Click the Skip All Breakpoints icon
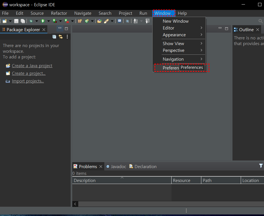Image resolution: width=264 pixels, height=216 pixels. point(128,21)
